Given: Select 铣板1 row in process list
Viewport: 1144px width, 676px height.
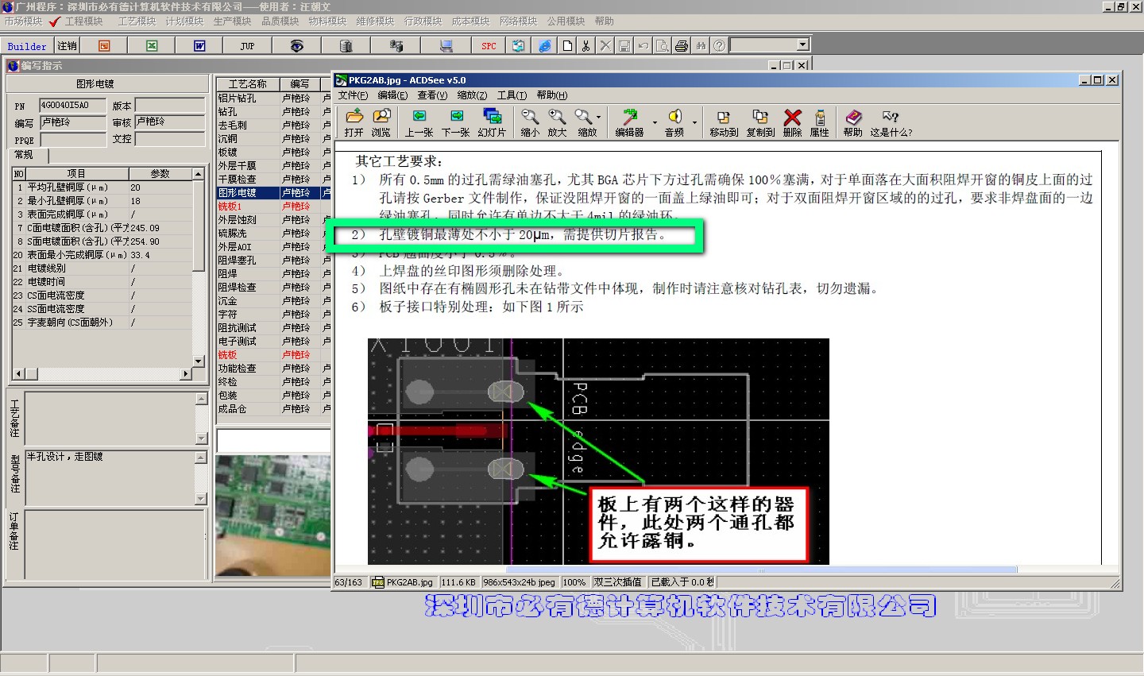Looking at the screenshot, I should 272,207.
